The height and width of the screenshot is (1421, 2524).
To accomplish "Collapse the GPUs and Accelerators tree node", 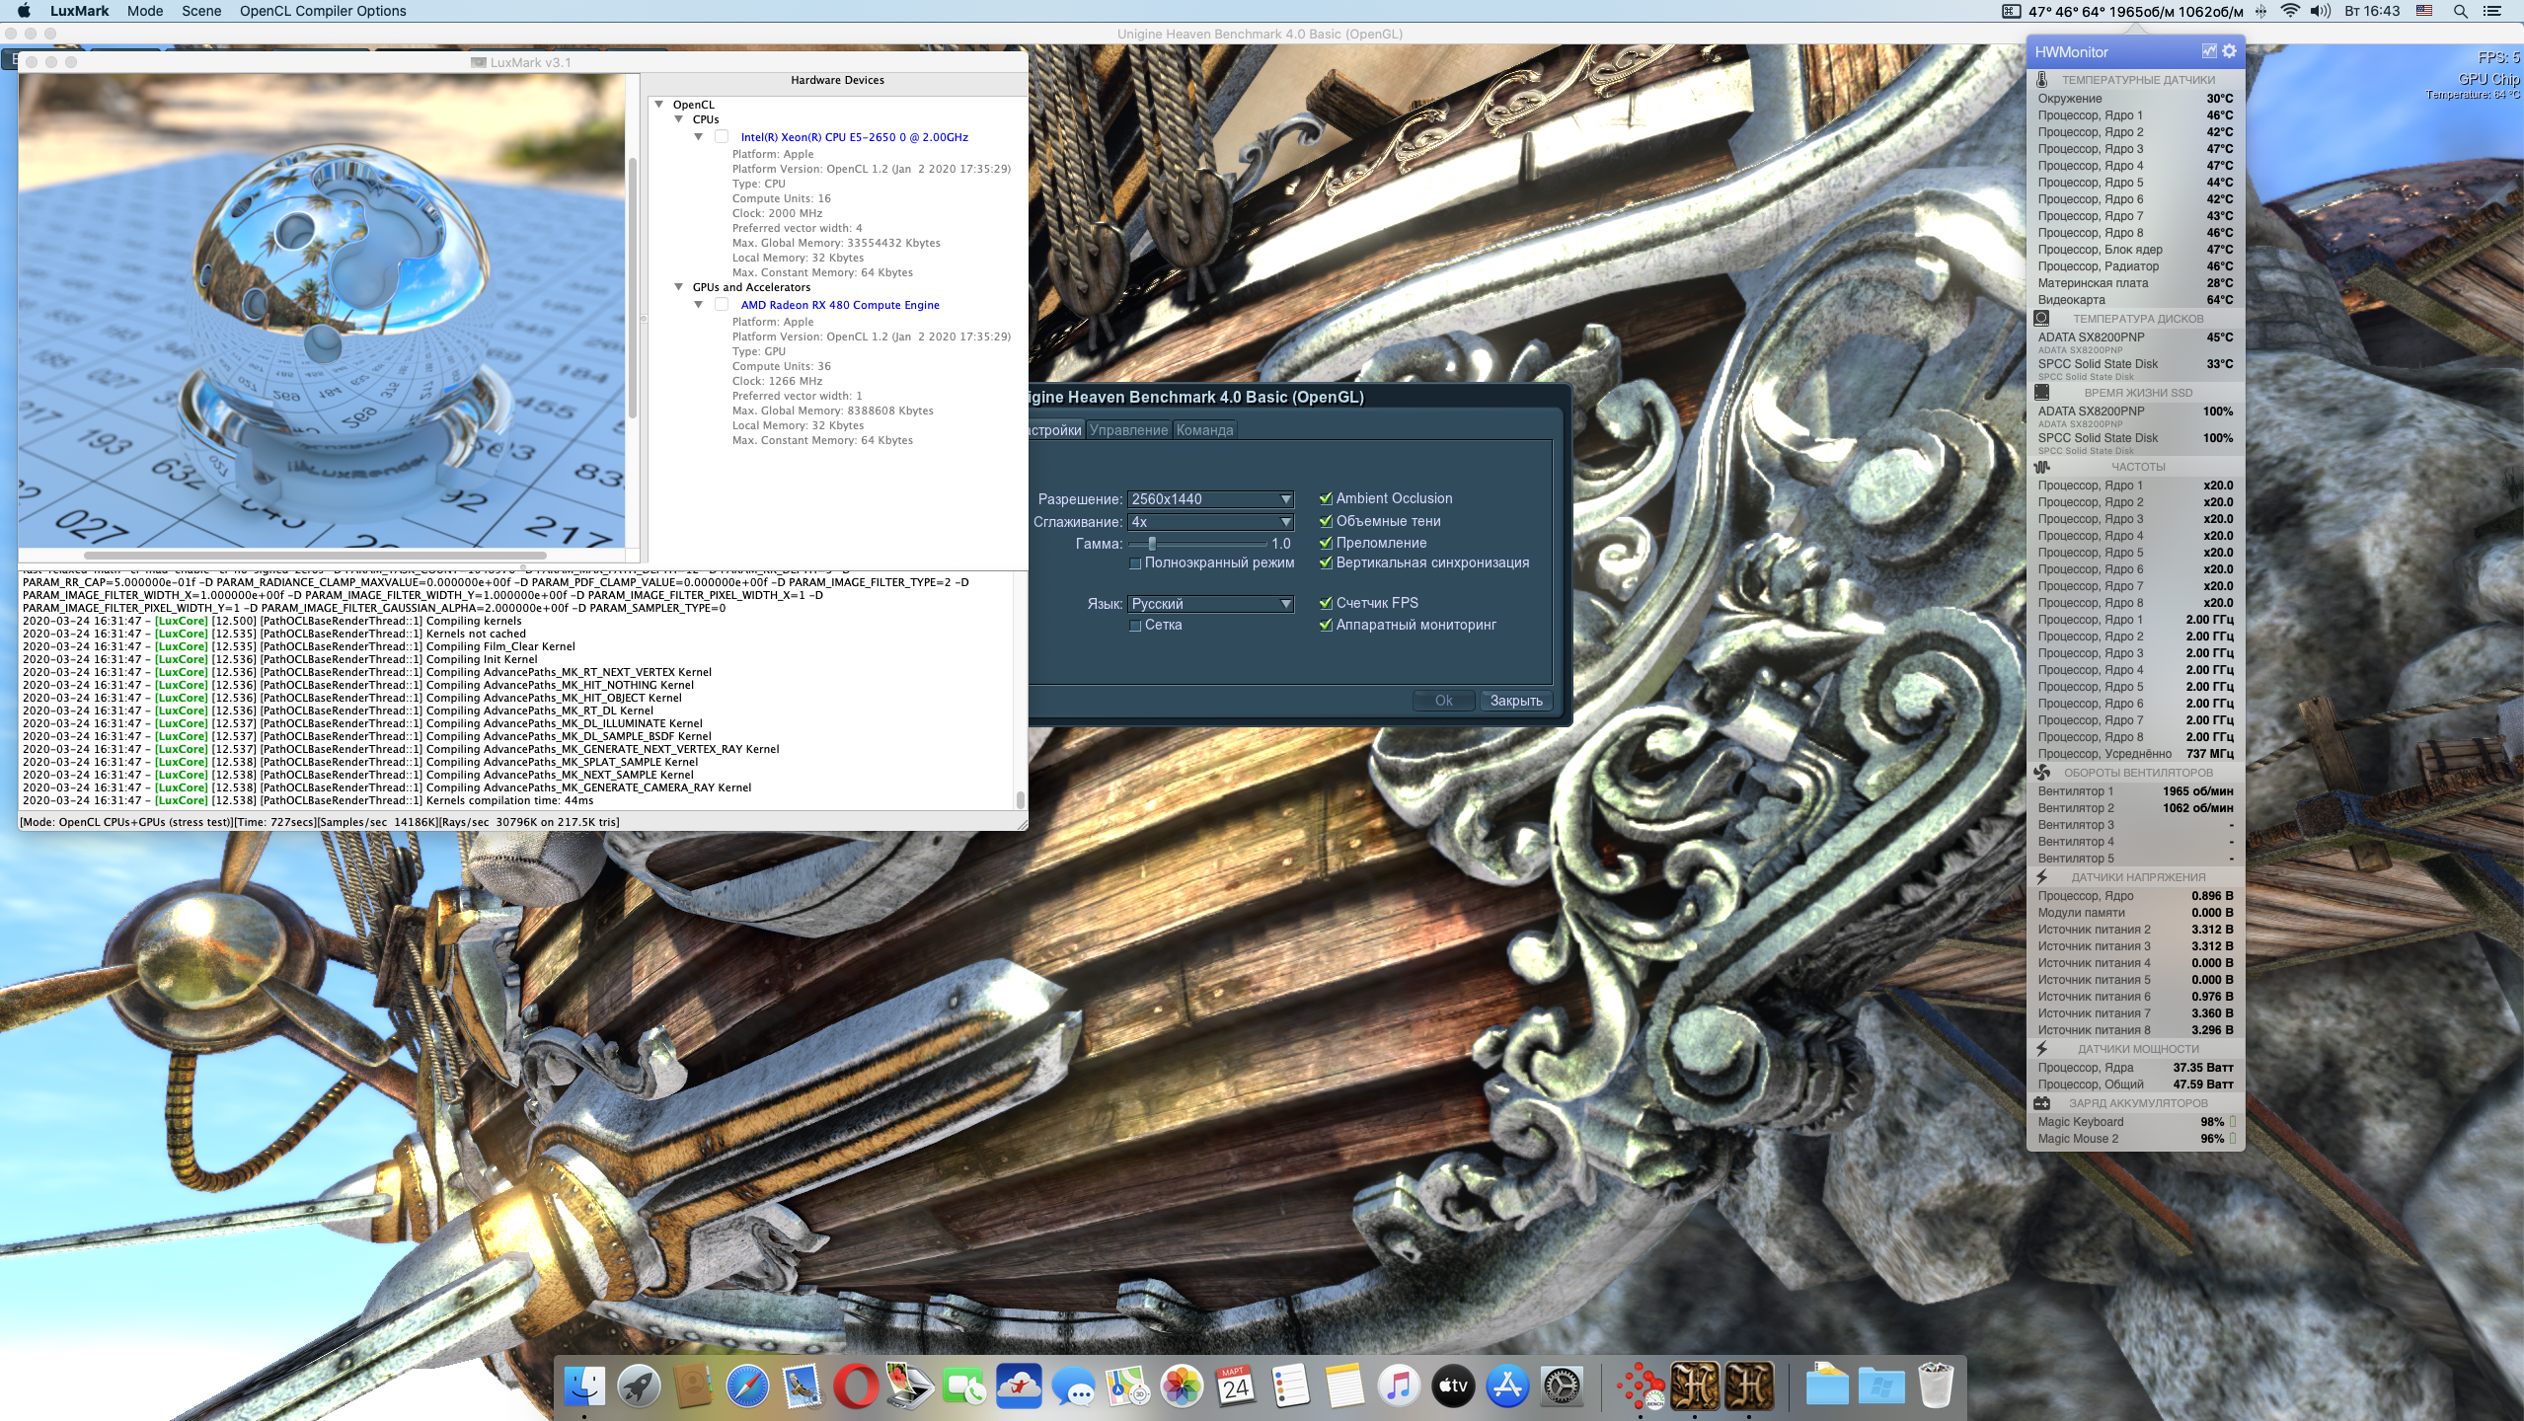I will coord(679,287).
